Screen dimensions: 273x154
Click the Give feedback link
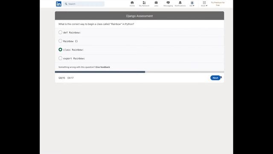pyautogui.click(x=102, y=67)
